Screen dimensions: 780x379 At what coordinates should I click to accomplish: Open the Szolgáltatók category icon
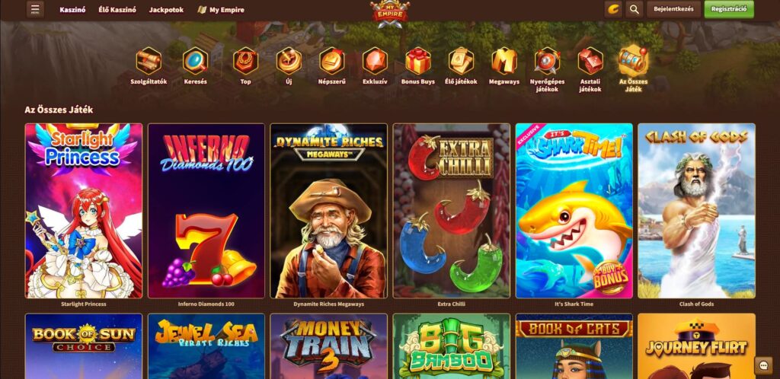[x=149, y=61]
